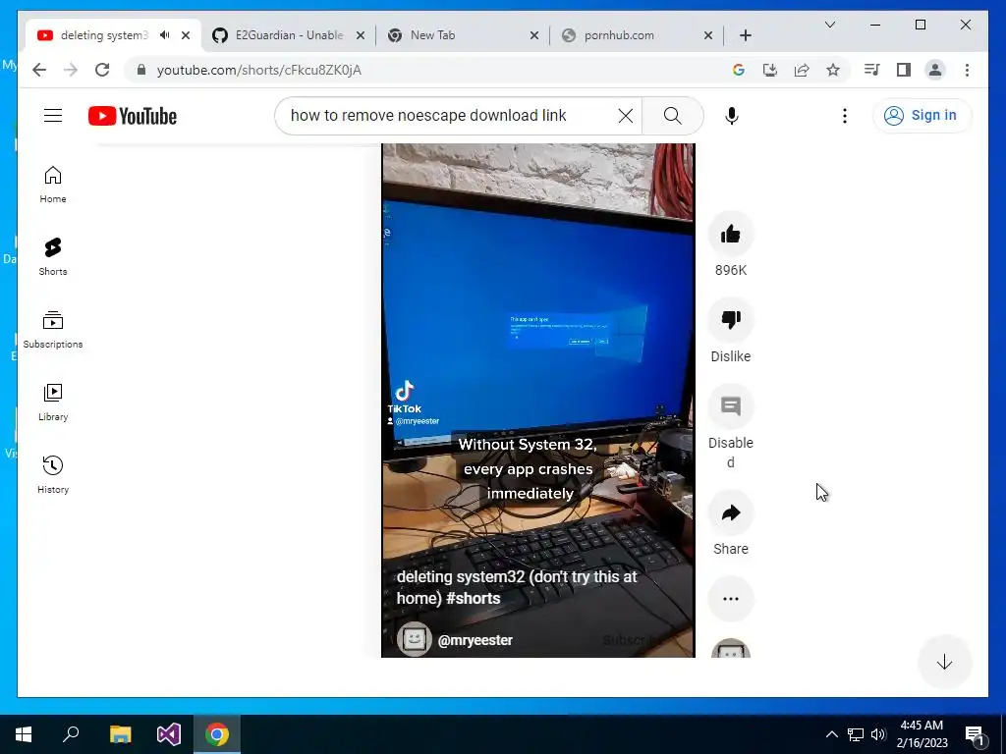Select the address bar URL
The image size is (1006, 754).
pyautogui.click(x=259, y=70)
